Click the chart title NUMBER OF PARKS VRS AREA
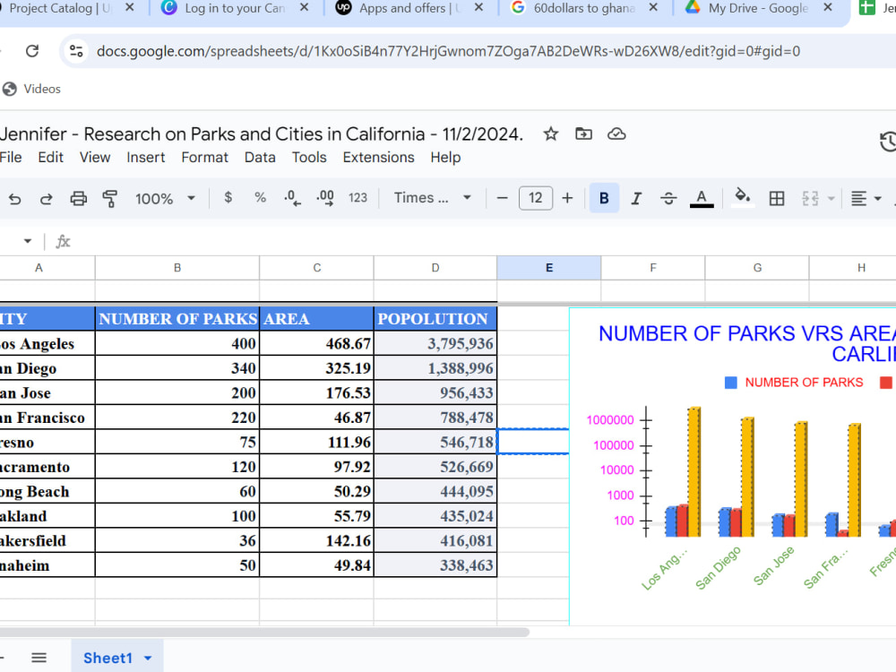 pos(747,343)
